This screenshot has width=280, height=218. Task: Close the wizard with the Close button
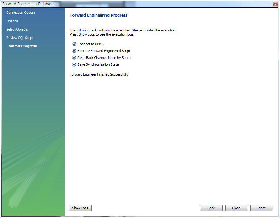point(236,208)
